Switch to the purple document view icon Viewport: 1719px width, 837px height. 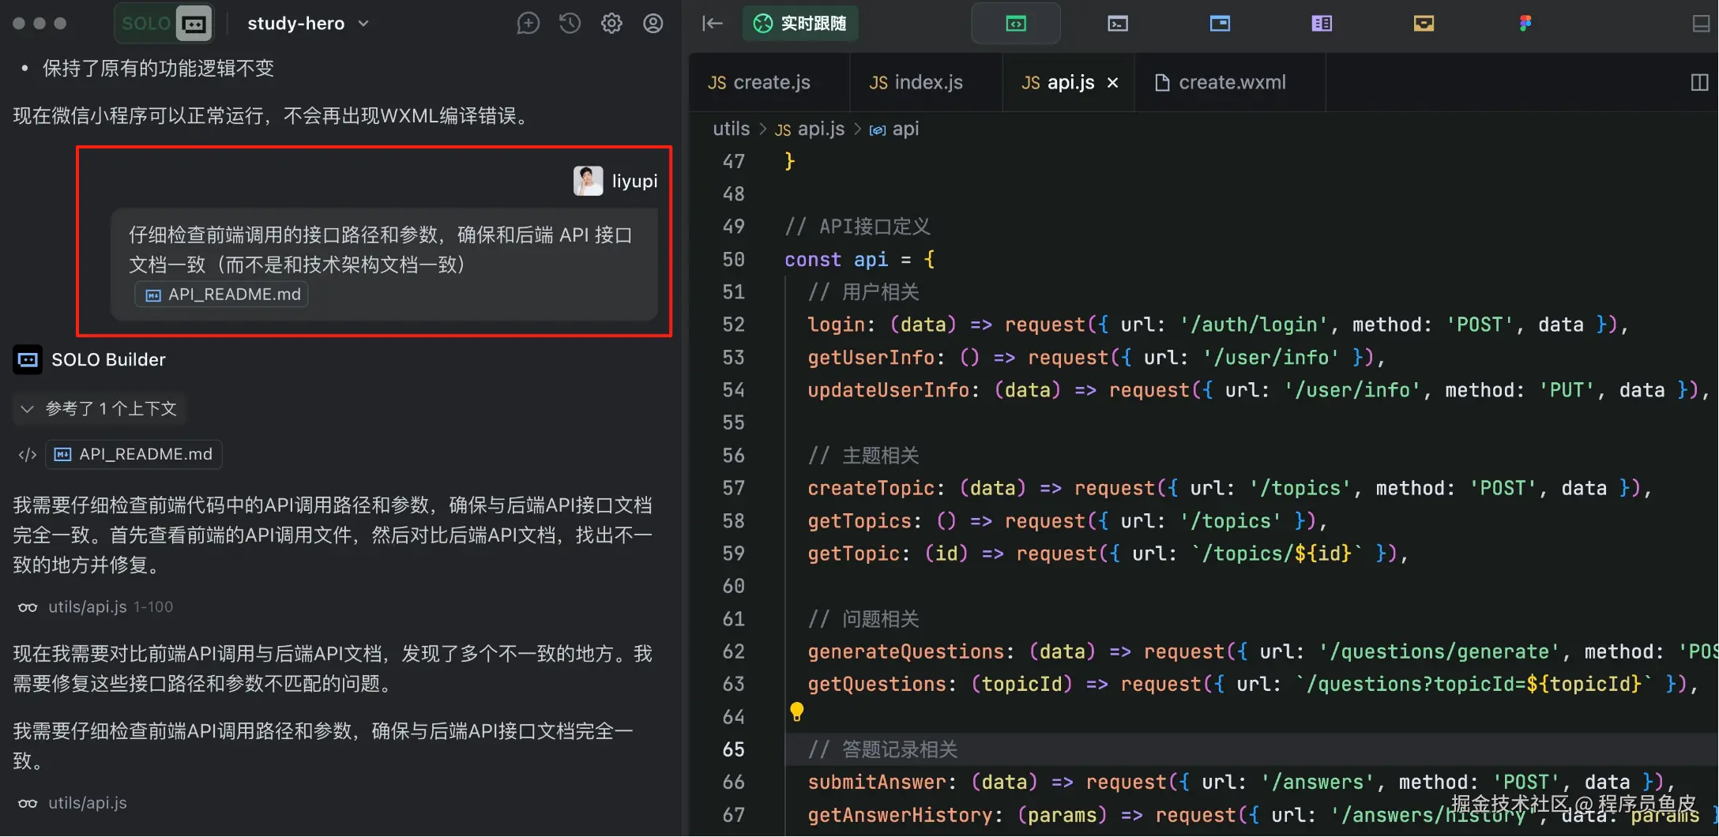(1322, 24)
